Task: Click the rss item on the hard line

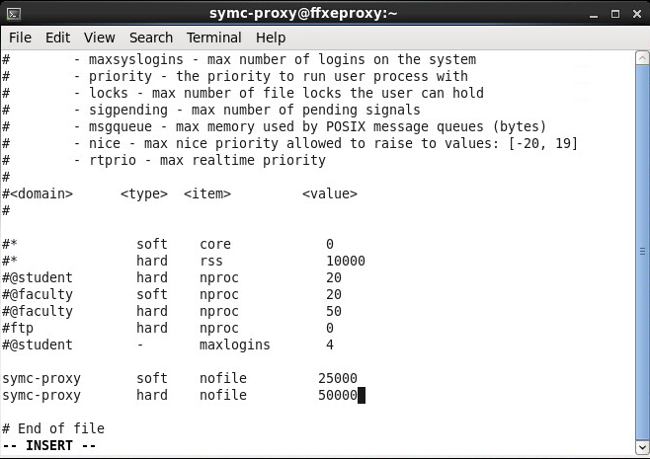Action: [210, 261]
